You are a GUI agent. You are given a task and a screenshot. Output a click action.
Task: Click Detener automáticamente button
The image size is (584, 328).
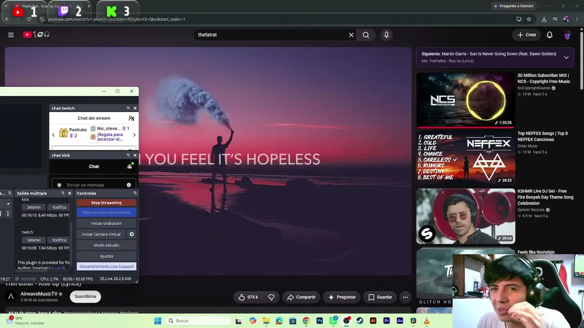click(106, 212)
